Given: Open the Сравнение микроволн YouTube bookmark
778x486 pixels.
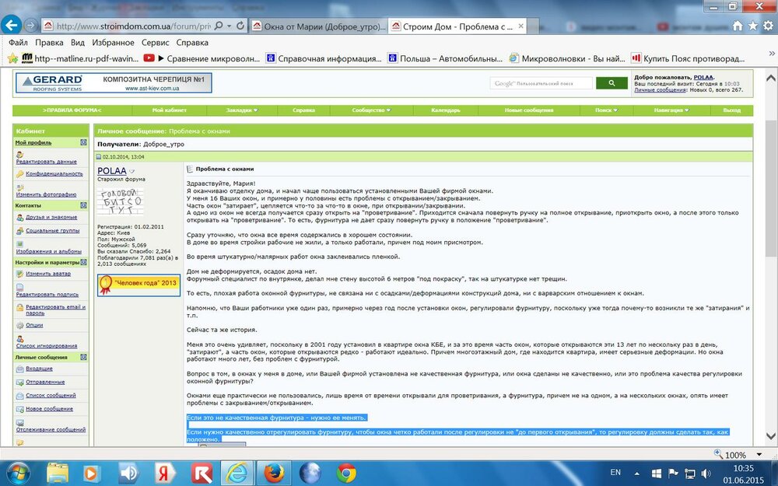Looking at the screenshot, I should tap(202, 58).
